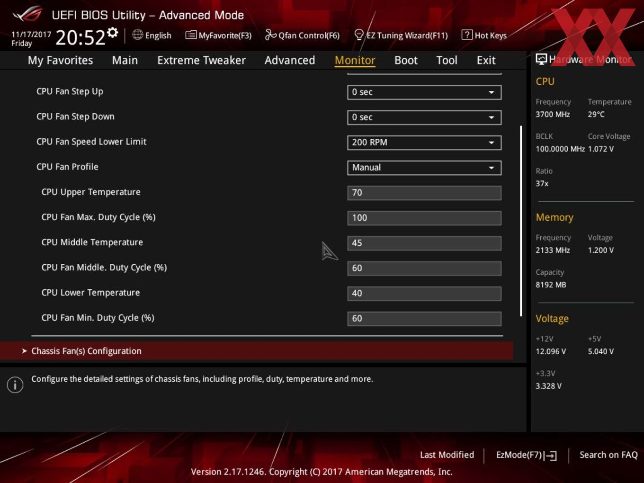The image size is (644, 483).
Task: Open the Boot tab
Action: coord(406,60)
